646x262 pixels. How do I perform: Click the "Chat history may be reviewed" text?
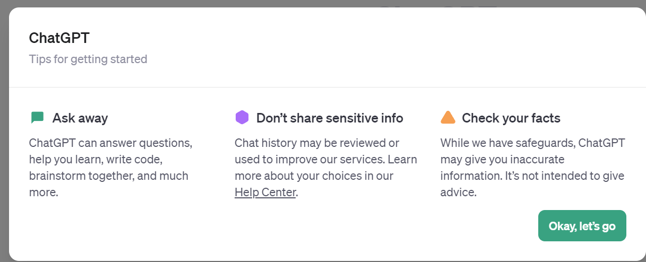pyautogui.click(x=317, y=143)
